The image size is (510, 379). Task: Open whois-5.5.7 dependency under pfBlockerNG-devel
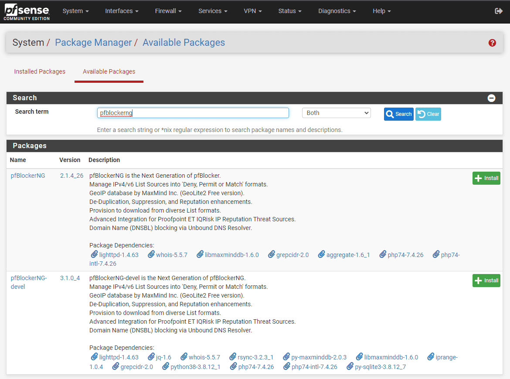click(201, 357)
